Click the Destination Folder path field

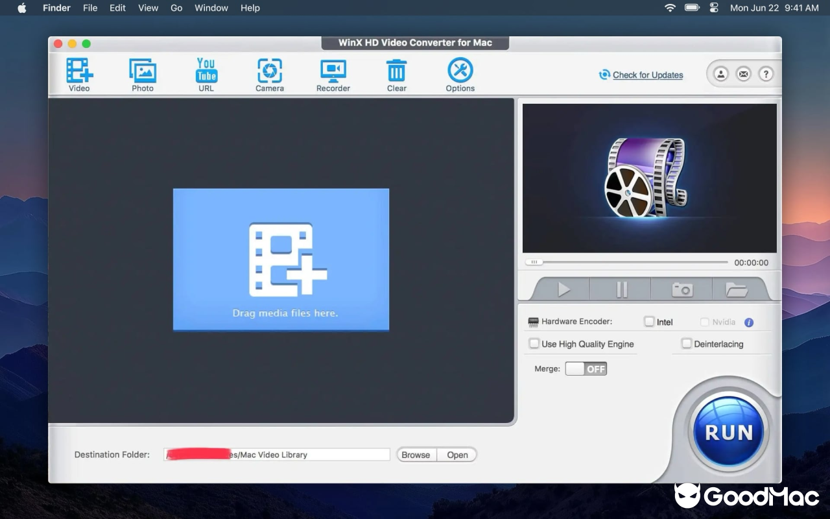click(x=277, y=455)
